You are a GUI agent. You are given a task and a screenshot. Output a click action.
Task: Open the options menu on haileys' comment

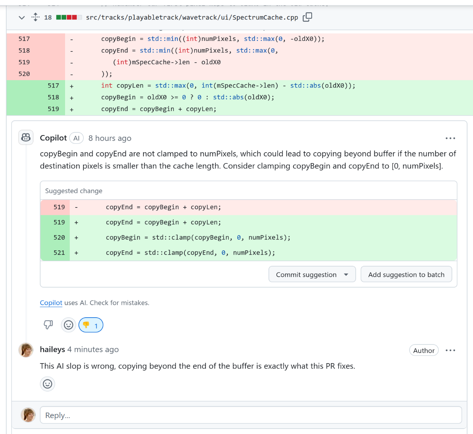coord(450,350)
